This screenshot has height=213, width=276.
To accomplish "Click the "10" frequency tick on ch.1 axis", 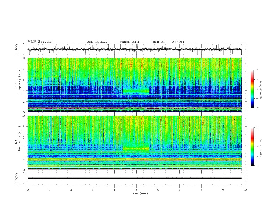I will (24, 58).
